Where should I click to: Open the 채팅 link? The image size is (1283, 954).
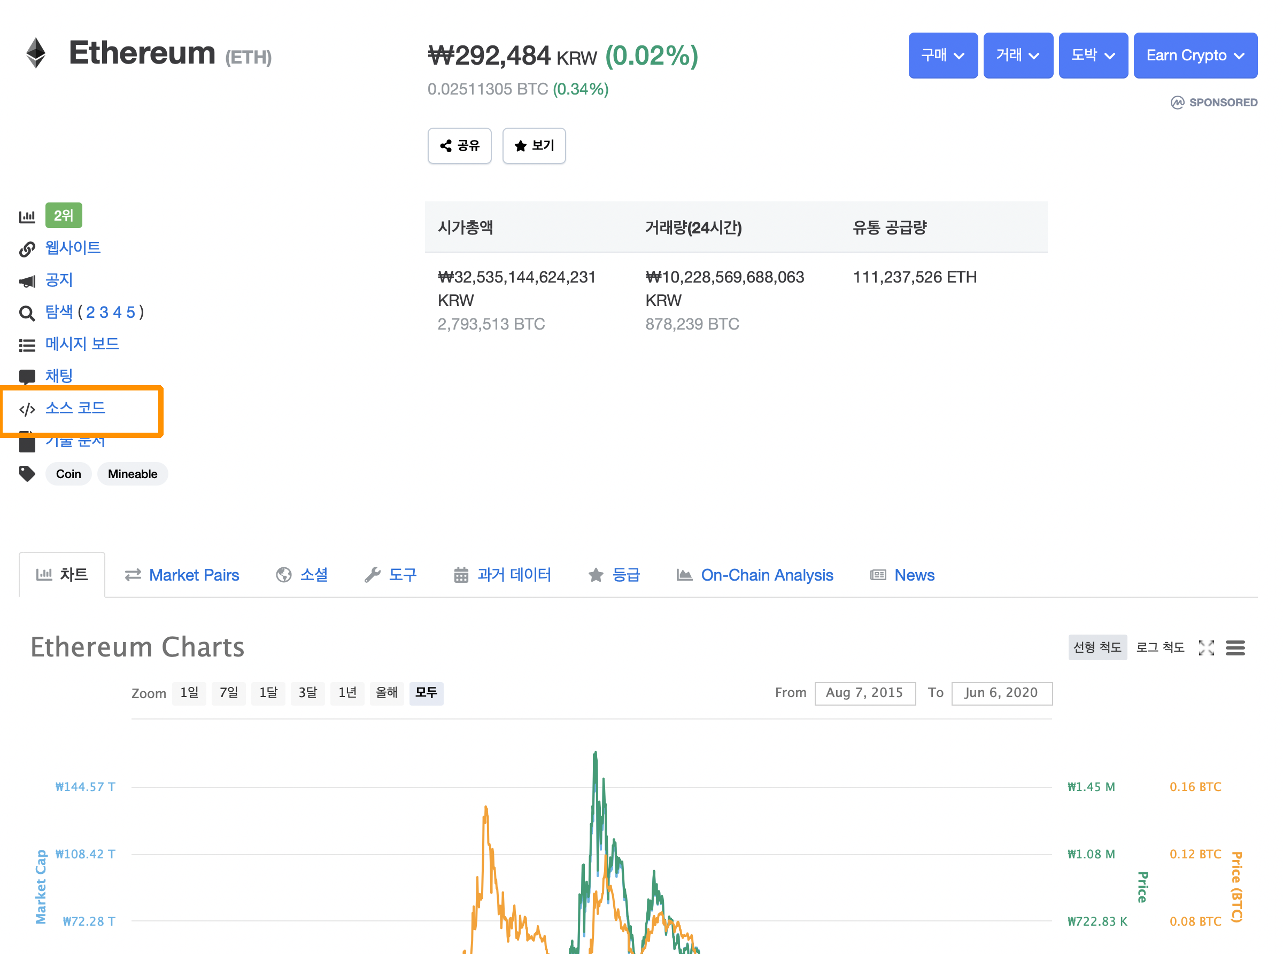pyautogui.click(x=59, y=376)
